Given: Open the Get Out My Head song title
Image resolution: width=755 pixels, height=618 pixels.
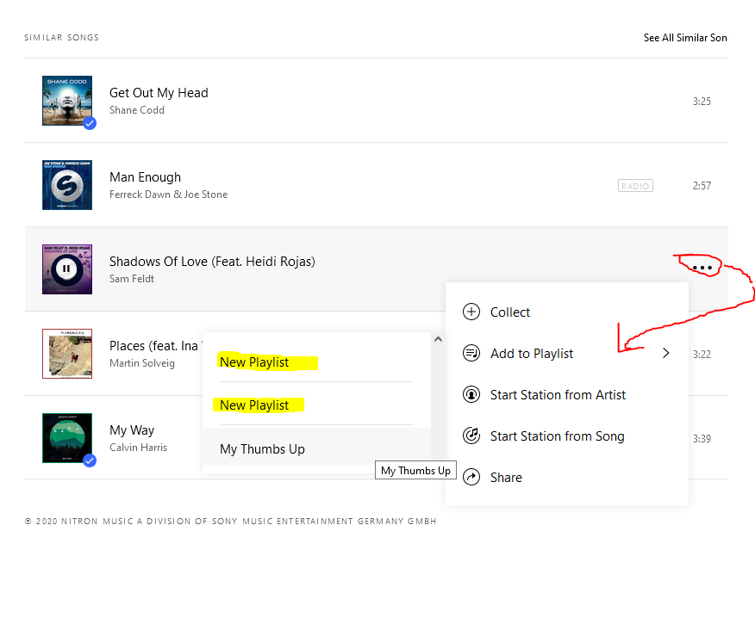Looking at the screenshot, I should [159, 93].
